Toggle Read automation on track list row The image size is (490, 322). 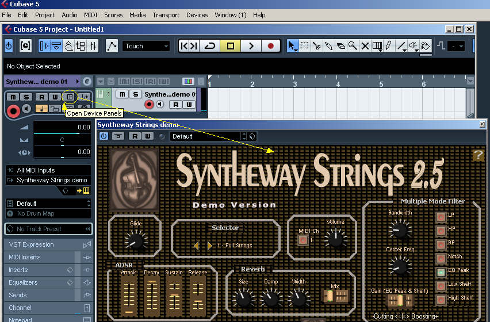176,105
